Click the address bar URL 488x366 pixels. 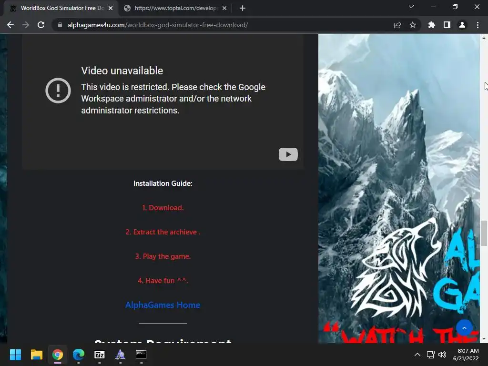(157, 25)
